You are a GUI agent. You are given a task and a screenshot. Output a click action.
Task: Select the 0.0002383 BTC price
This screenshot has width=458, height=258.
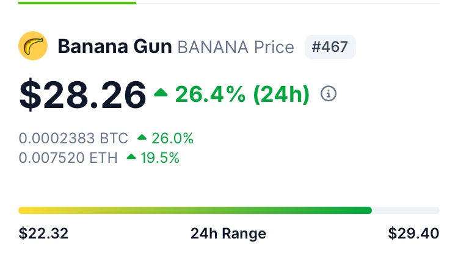73,138
